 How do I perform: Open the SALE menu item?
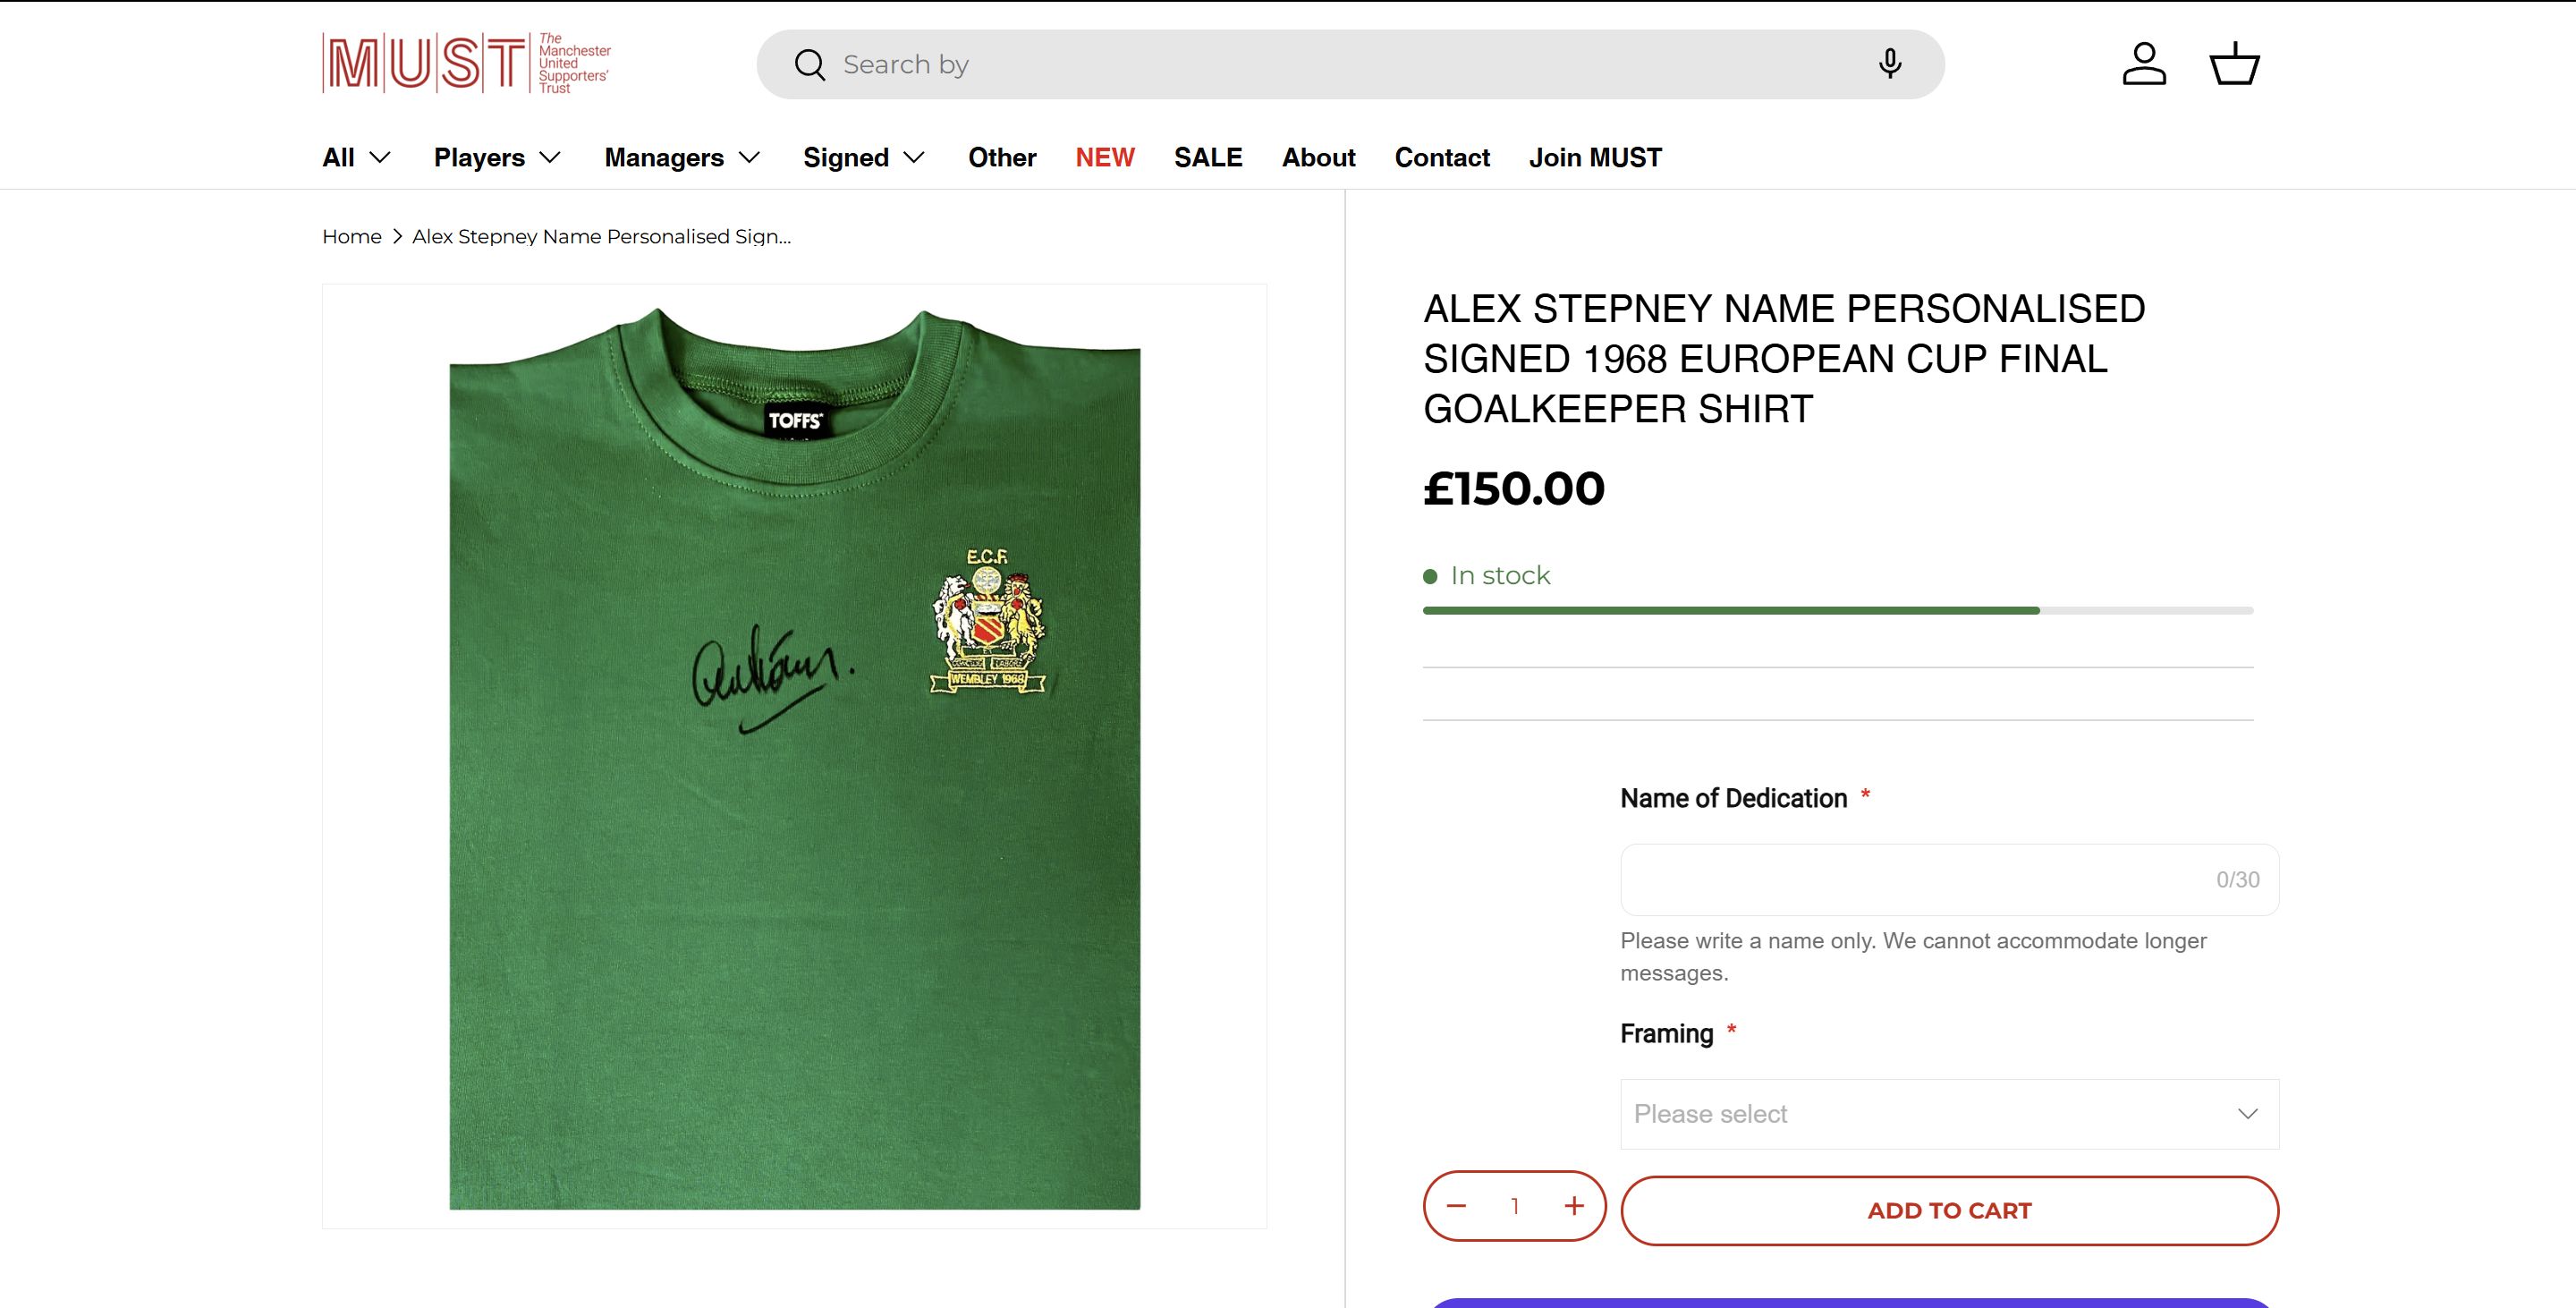[x=1208, y=158]
